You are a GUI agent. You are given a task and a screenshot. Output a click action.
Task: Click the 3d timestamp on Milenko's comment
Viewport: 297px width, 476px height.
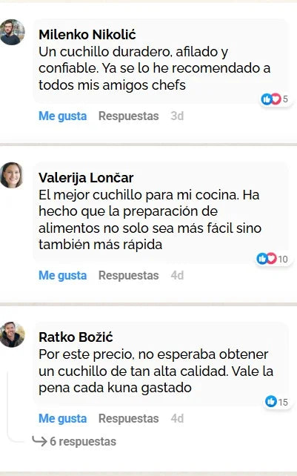[177, 116]
